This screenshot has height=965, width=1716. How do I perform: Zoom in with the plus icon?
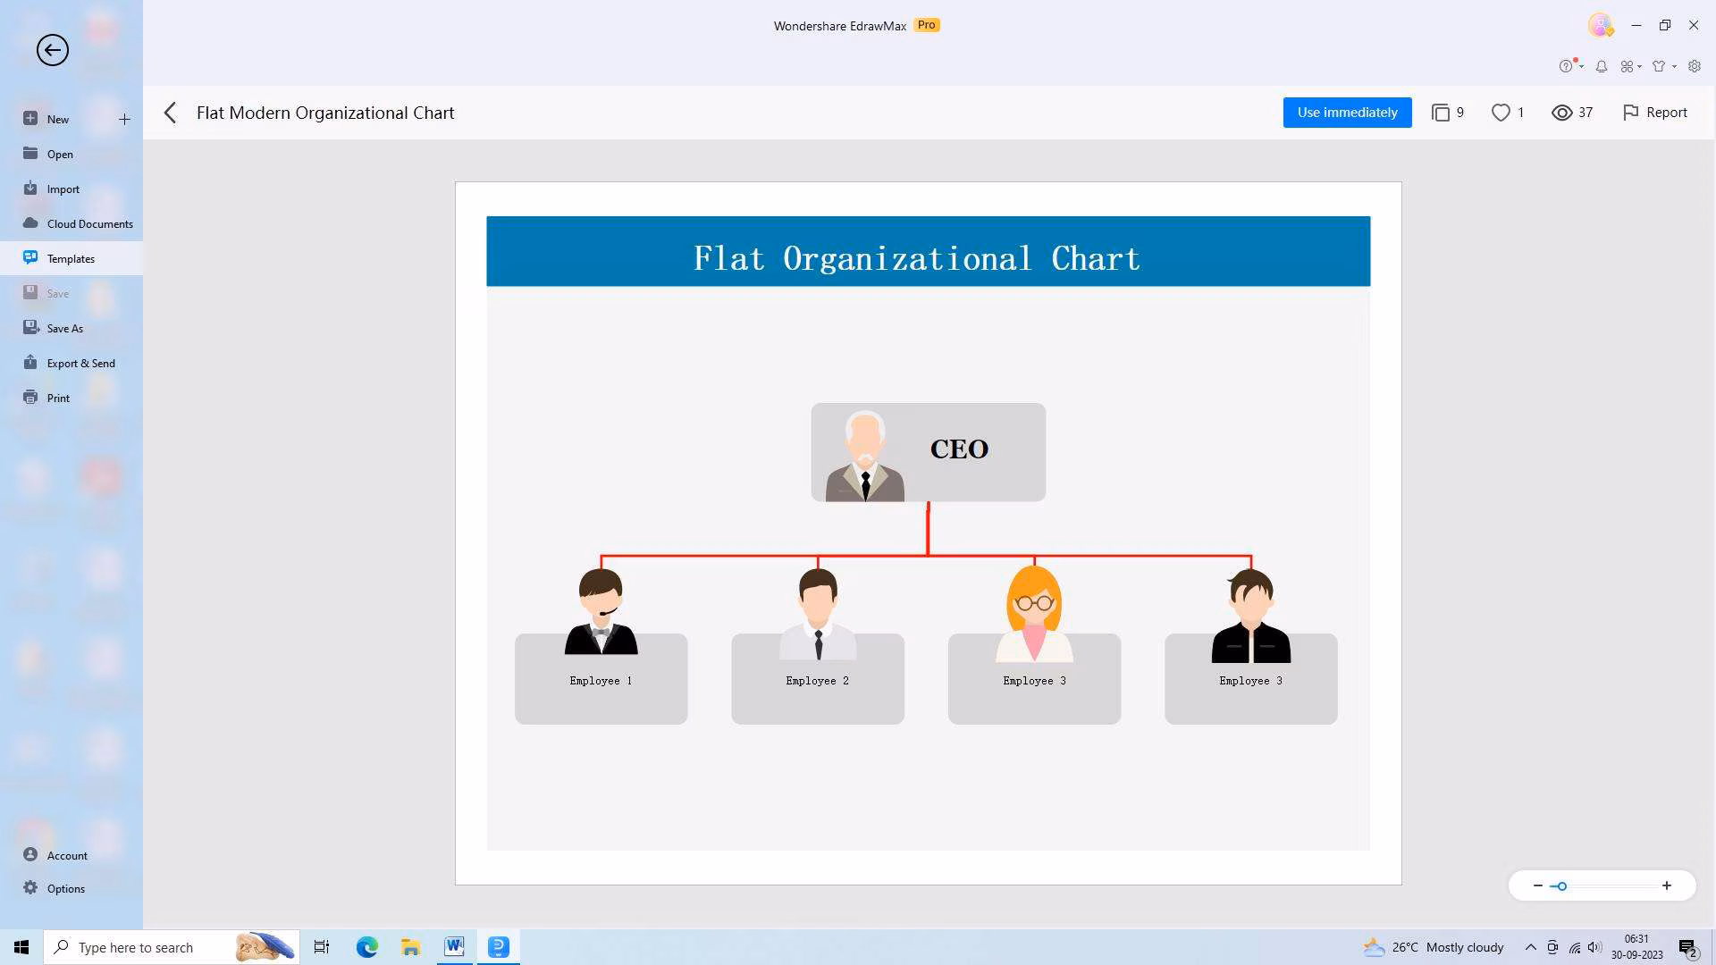point(1667,885)
